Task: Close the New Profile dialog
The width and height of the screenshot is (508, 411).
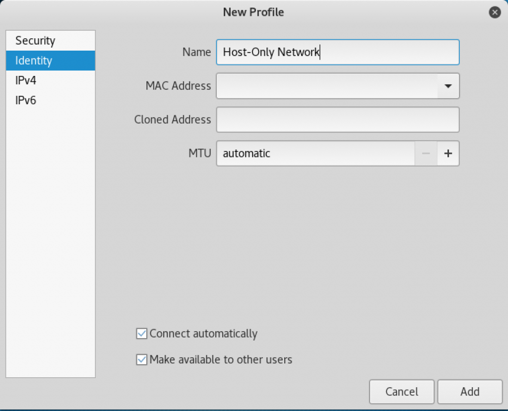Action: click(495, 12)
